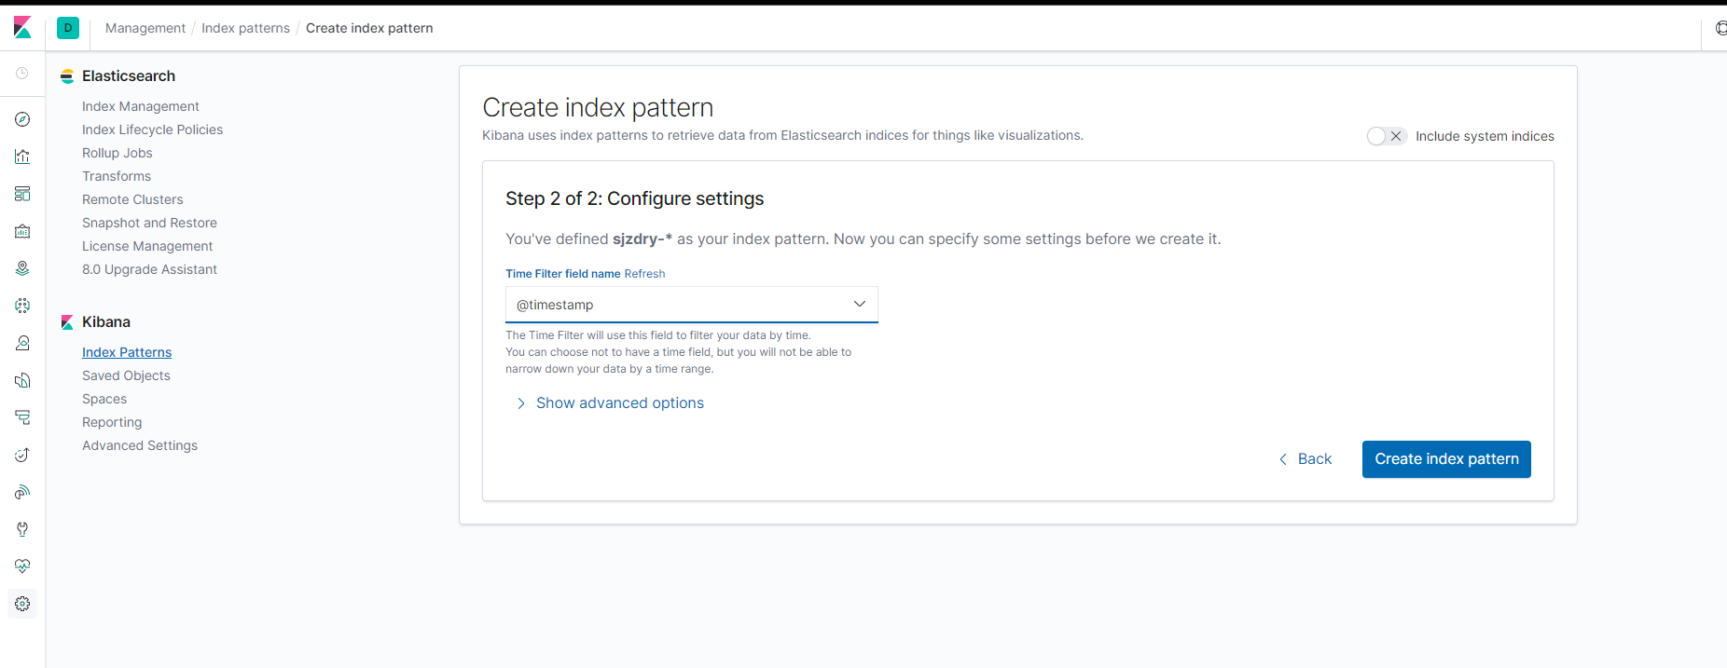Image resolution: width=1727 pixels, height=668 pixels.
Task: Go to the Index patterns breadcrumb
Action: pyautogui.click(x=245, y=28)
